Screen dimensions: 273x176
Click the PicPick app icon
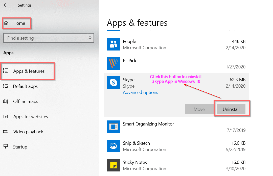point(113,63)
